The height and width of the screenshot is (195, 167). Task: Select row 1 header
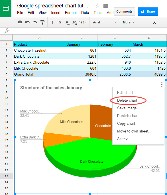(x=6, y=45)
